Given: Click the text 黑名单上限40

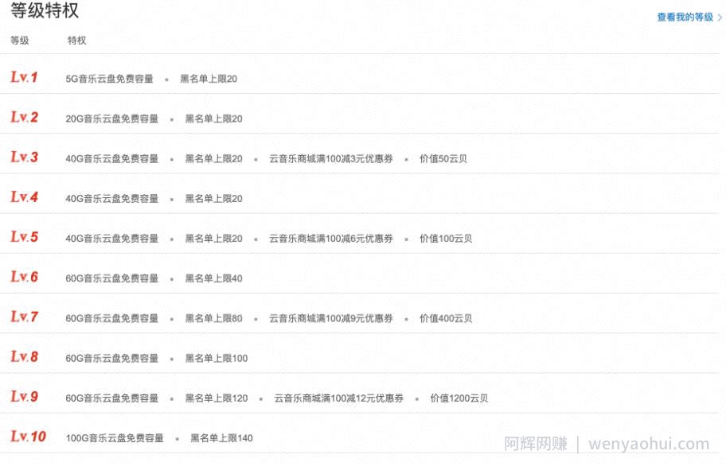Looking at the screenshot, I should tap(214, 278).
